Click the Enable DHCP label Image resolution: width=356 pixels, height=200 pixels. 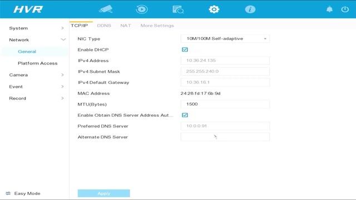pos(93,49)
